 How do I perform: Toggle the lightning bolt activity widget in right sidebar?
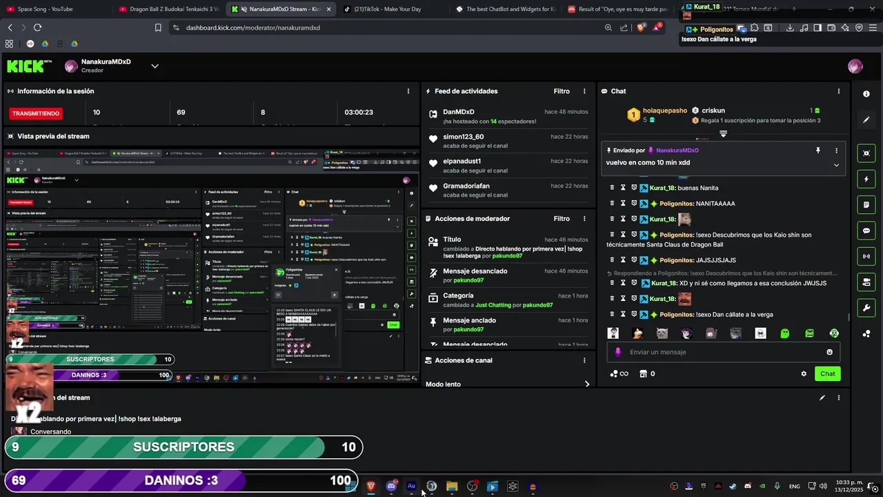(x=866, y=179)
